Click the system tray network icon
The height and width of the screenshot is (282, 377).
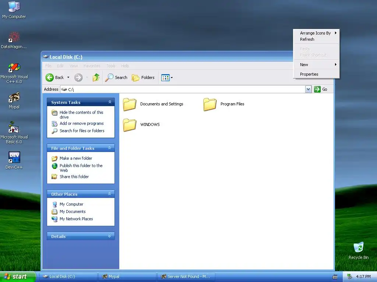(x=349, y=277)
